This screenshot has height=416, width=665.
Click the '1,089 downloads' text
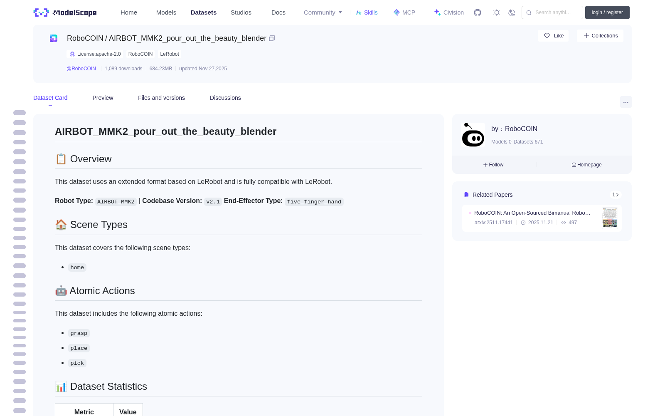(x=123, y=69)
